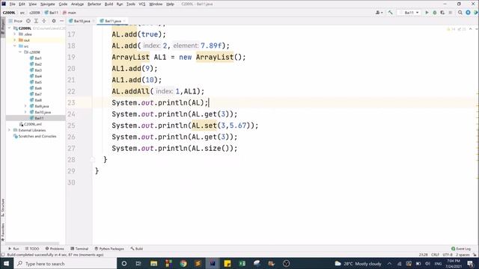
Task: Open the Event Log
Action: click(x=461, y=249)
